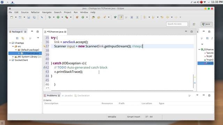
Task: Click the Last Edit Location icon
Action: (162, 17)
